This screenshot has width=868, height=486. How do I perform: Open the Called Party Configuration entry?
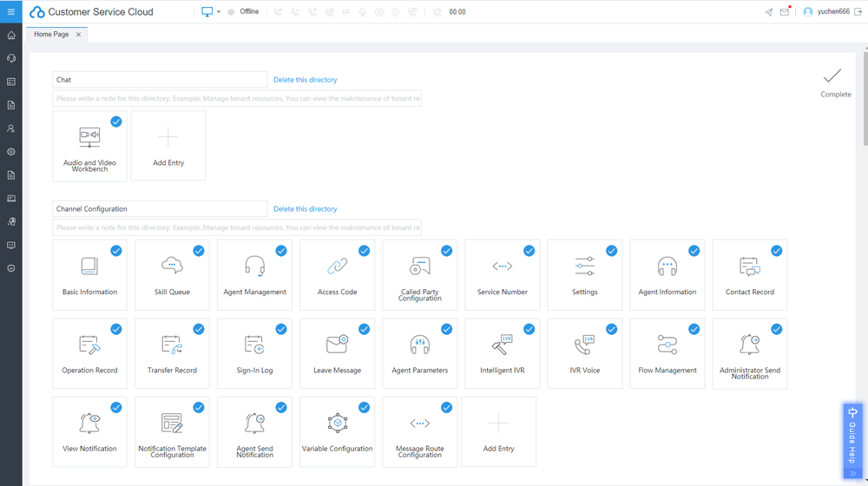pos(419,275)
